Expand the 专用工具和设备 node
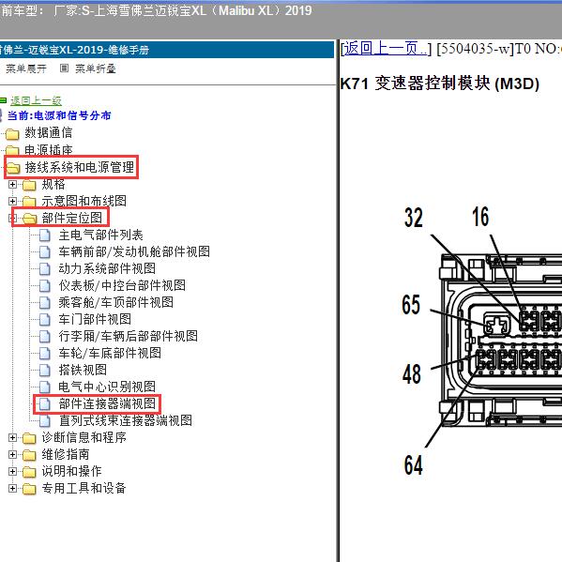Viewport: 562px width, 562px height. click(12, 488)
